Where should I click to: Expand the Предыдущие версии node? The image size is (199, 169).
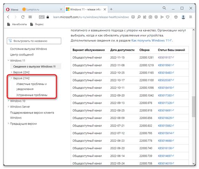[8, 124]
